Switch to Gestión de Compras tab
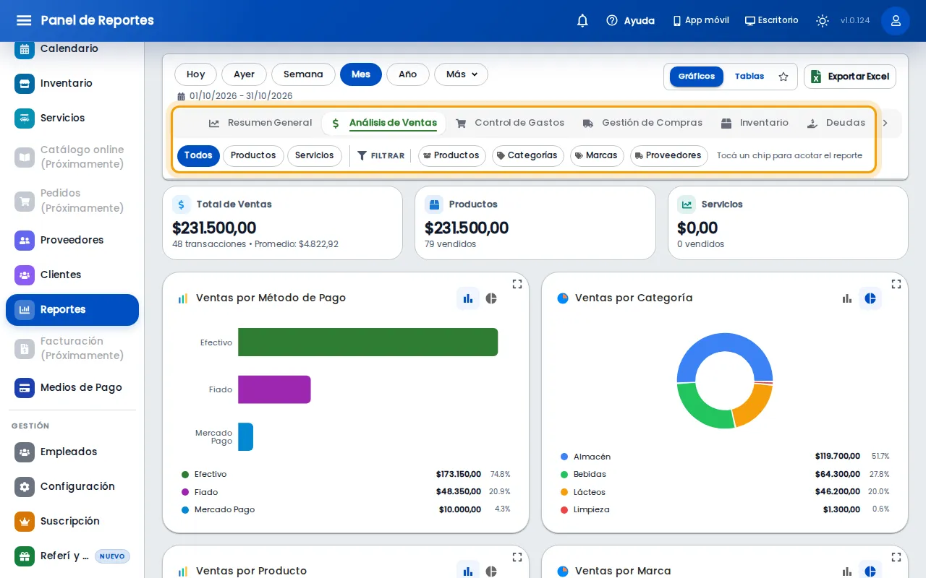926x578 pixels. coord(642,124)
